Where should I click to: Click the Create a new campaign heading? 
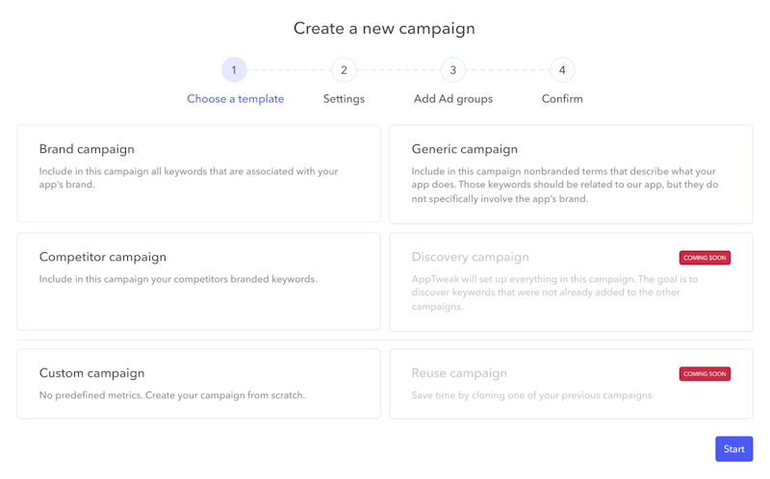click(x=384, y=29)
